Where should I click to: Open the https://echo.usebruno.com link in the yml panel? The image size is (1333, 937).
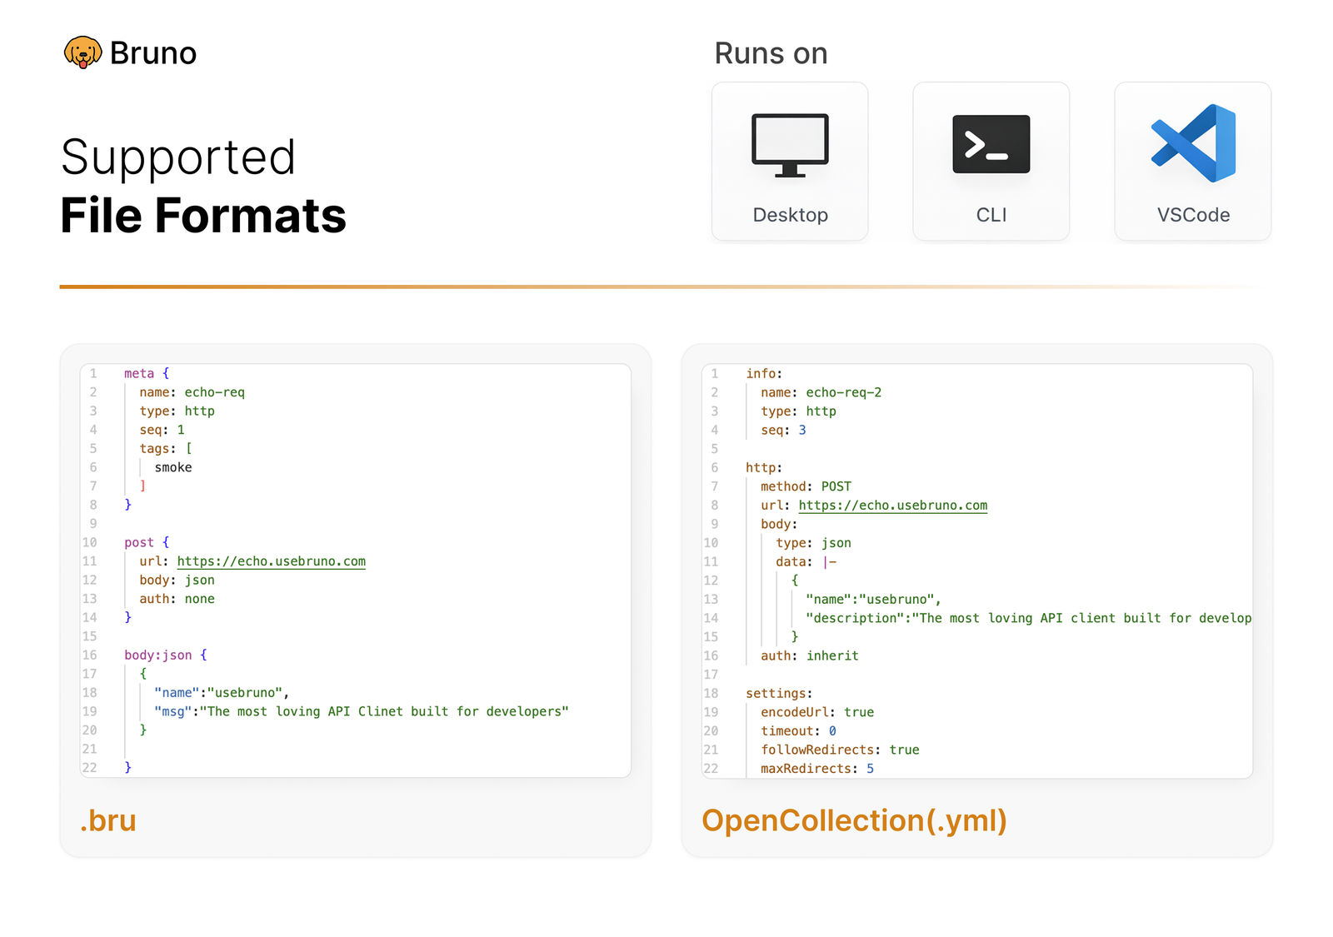(x=893, y=506)
